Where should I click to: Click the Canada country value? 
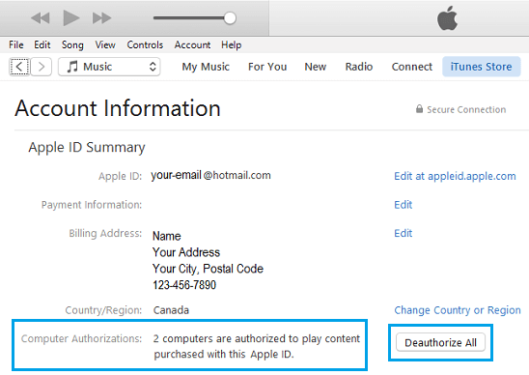coord(171,310)
